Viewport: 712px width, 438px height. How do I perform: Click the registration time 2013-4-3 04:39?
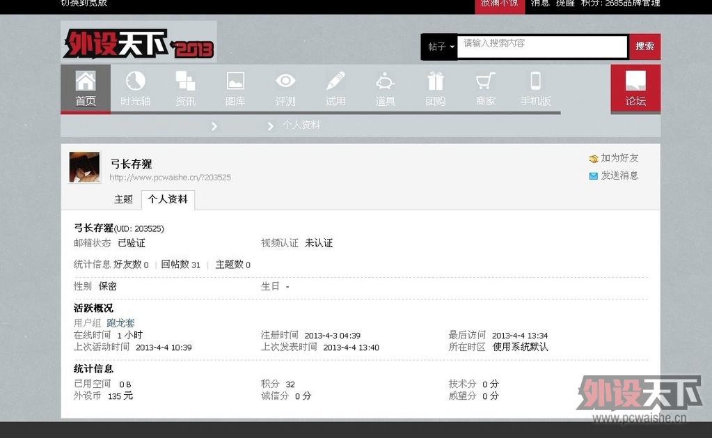tap(333, 336)
